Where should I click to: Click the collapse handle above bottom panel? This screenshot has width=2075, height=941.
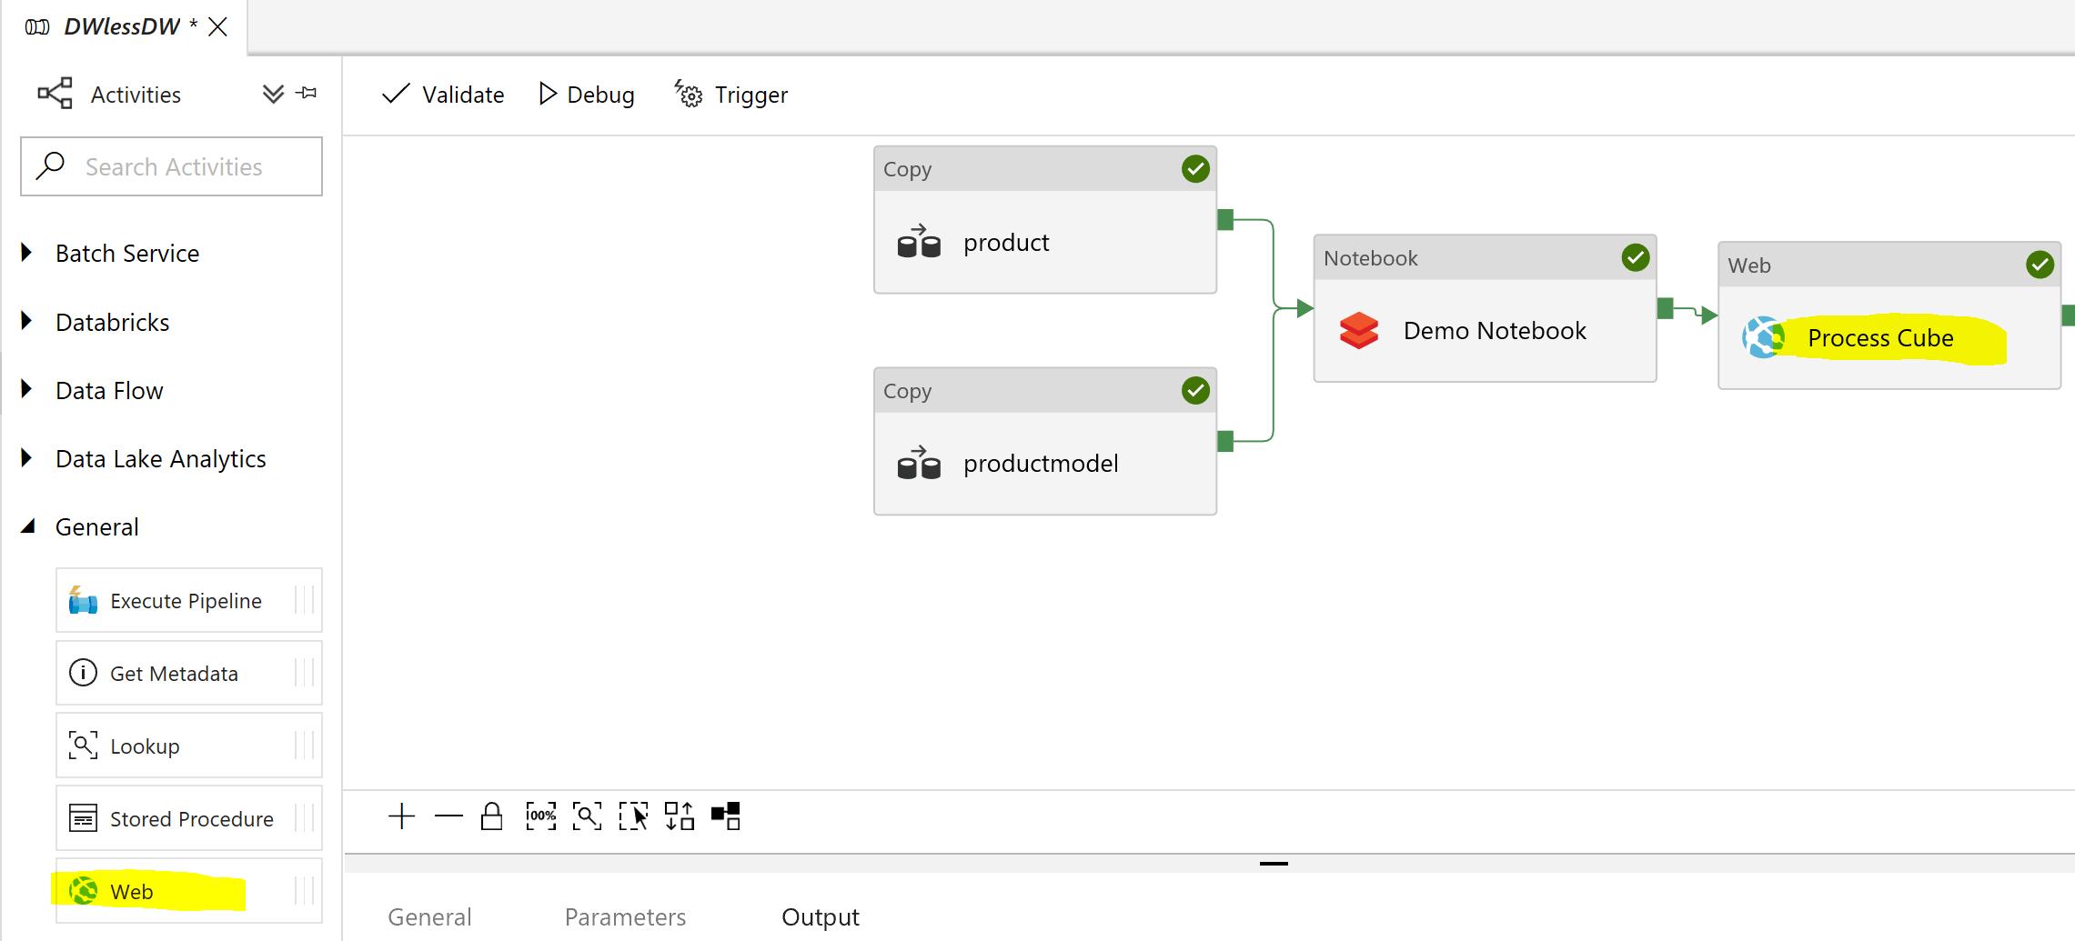tap(1274, 864)
